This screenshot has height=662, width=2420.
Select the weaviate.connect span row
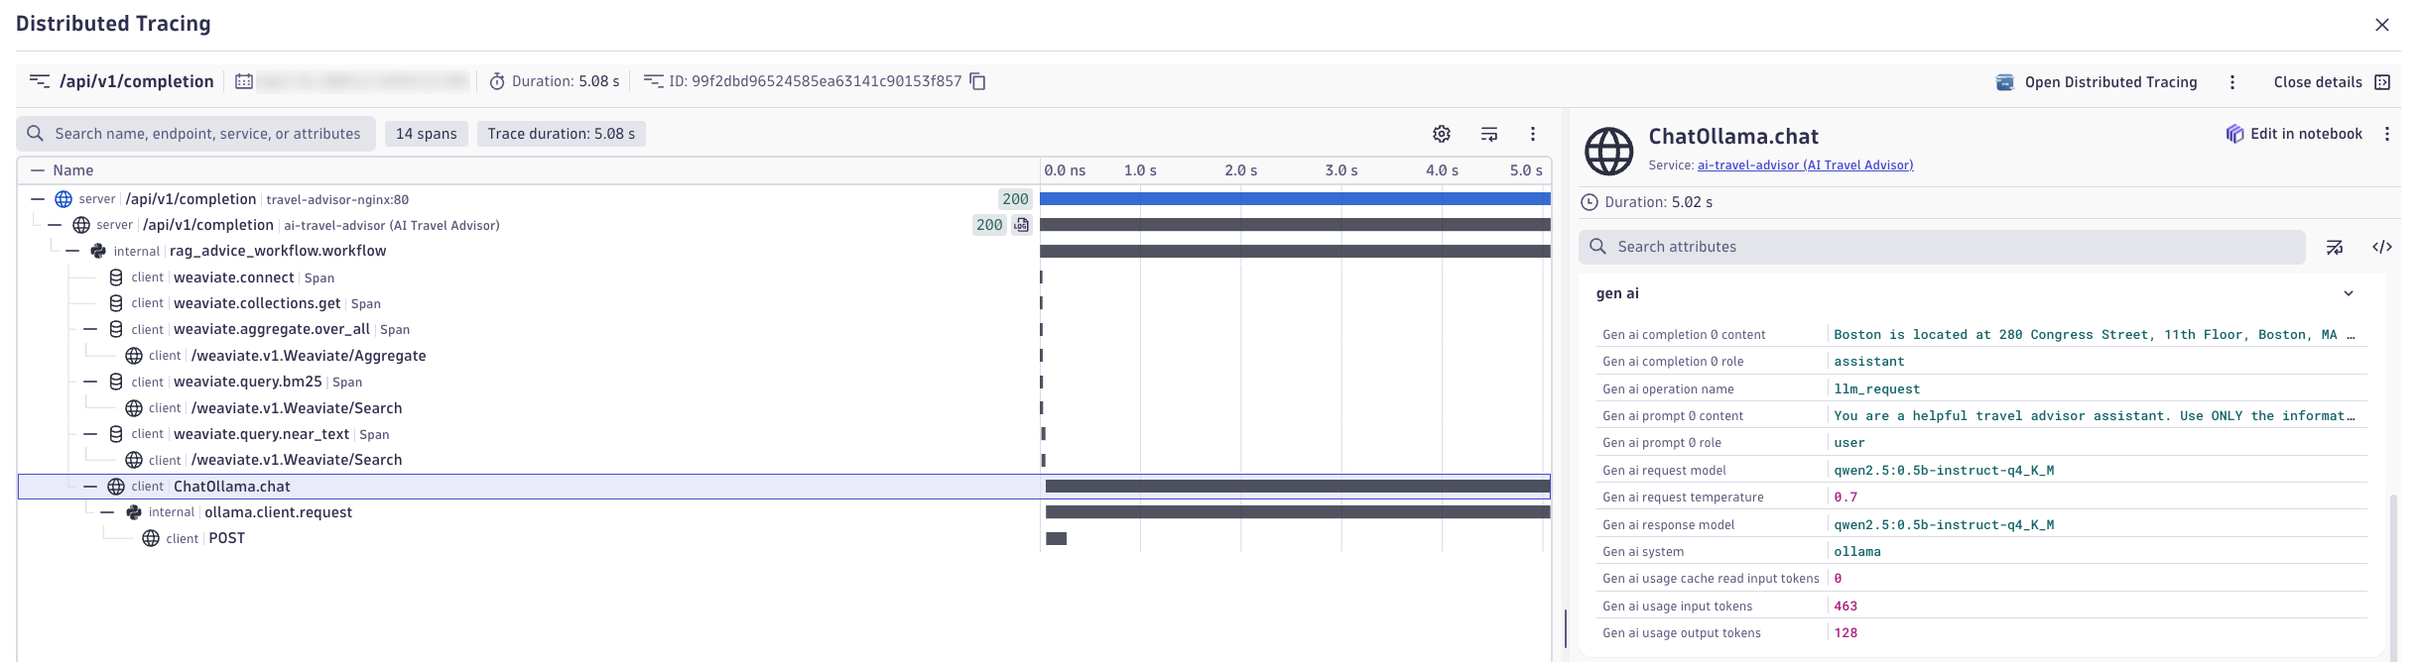(x=233, y=277)
